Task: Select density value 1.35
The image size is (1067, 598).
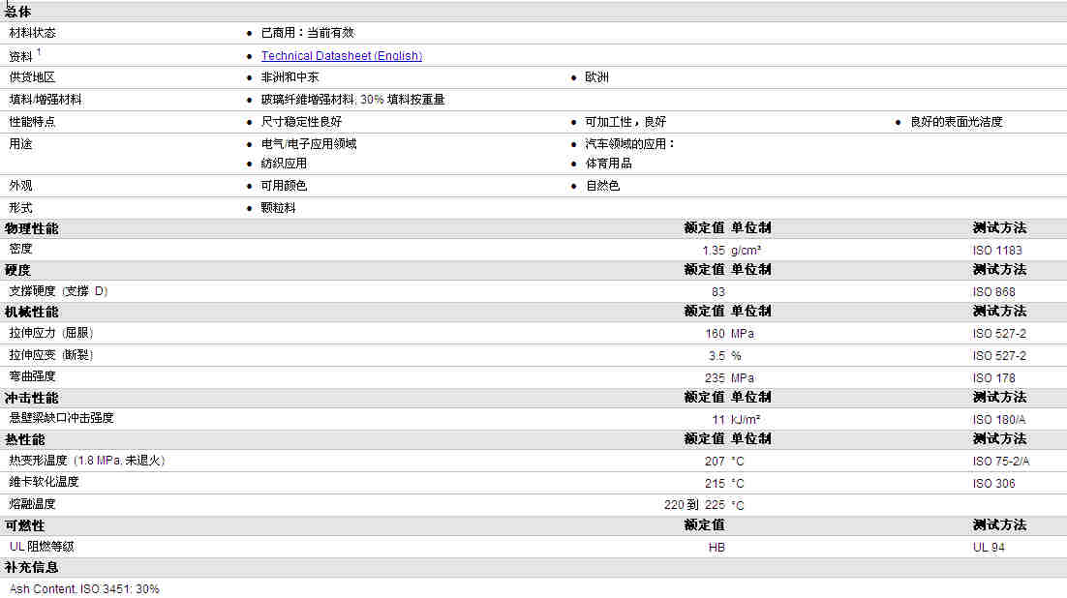Action: pos(714,251)
